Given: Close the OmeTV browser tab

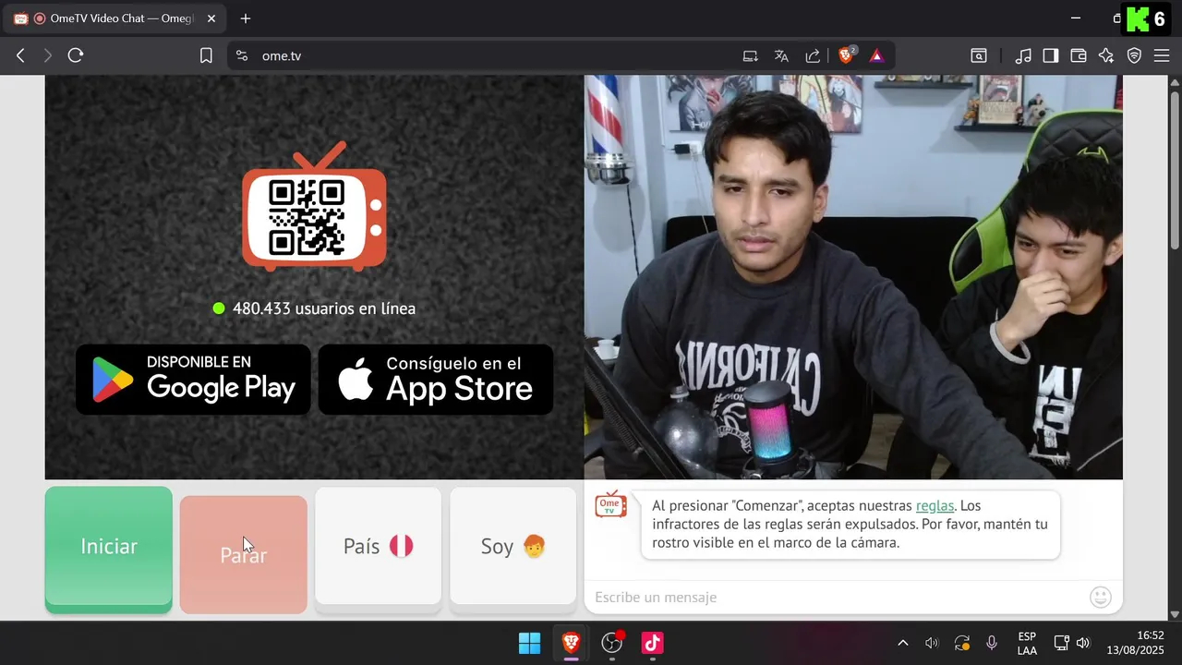Looking at the screenshot, I should 211,18.
